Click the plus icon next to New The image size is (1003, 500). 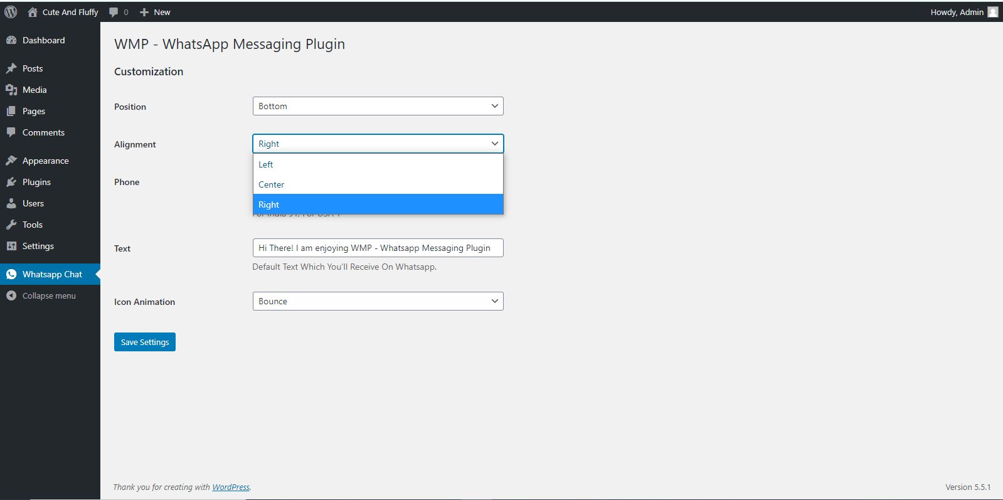[144, 12]
